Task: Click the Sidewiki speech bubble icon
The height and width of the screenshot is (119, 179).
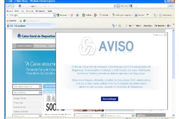Action: pos(101,15)
